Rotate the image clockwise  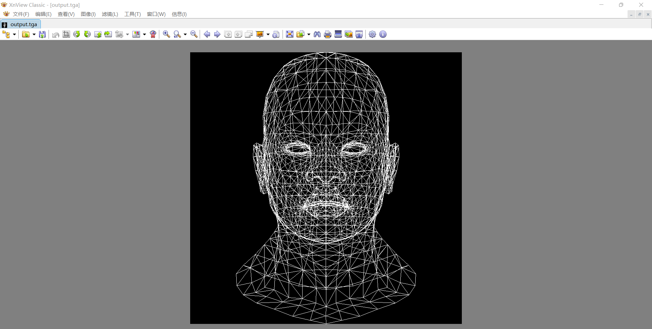(x=87, y=34)
